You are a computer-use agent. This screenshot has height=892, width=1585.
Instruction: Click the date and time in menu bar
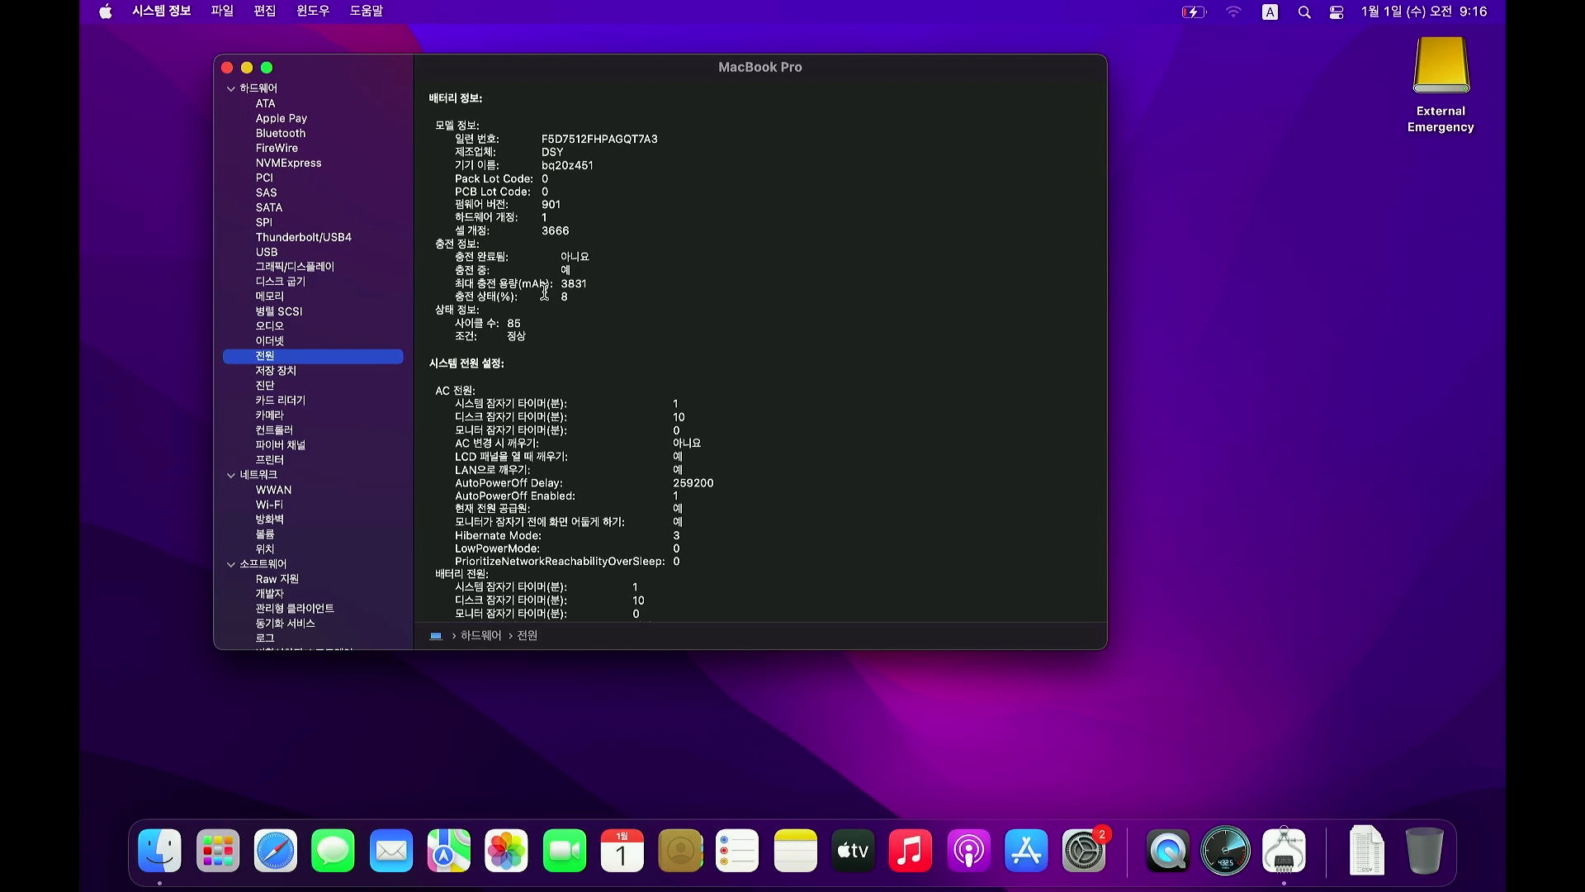[1424, 12]
